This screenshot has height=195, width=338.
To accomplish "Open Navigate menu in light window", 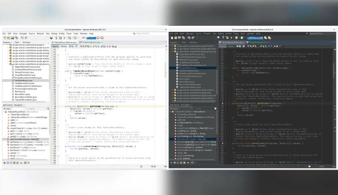I will click(x=23, y=34).
